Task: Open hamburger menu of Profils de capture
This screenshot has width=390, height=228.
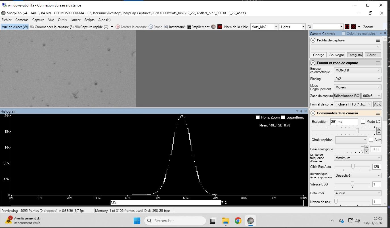Action: coord(378,40)
